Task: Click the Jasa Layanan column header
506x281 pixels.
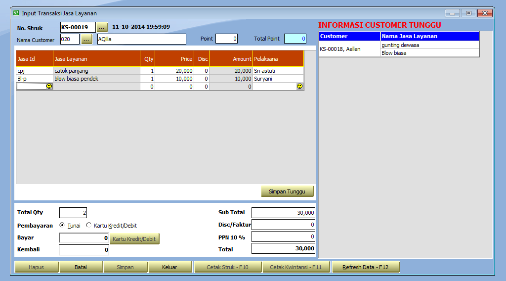Action: pos(96,59)
